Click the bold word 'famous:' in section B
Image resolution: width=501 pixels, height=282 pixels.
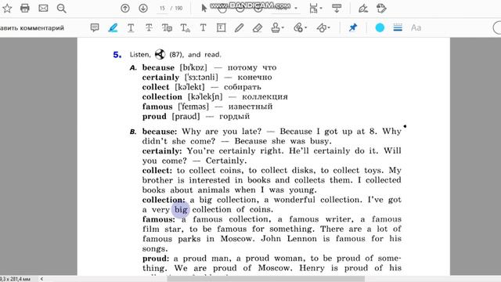(x=159, y=219)
